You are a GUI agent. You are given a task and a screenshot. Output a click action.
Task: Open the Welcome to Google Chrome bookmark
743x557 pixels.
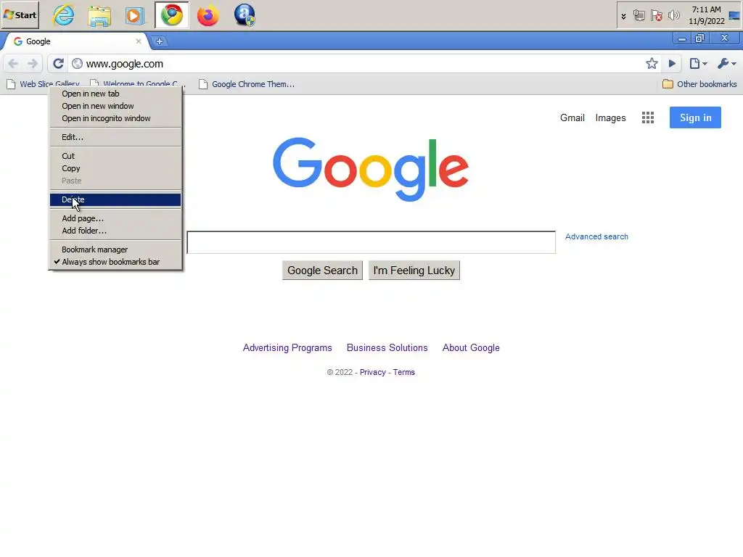coord(137,84)
